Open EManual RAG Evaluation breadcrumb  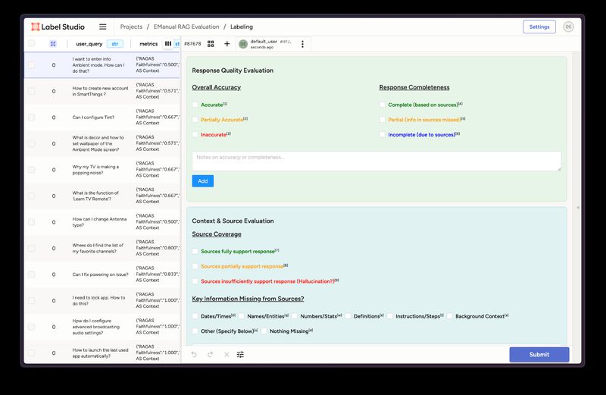pos(186,27)
